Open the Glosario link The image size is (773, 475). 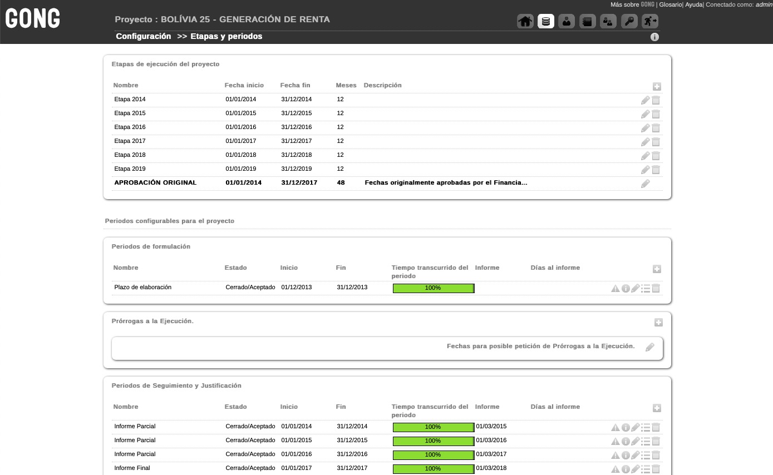pyautogui.click(x=670, y=4)
